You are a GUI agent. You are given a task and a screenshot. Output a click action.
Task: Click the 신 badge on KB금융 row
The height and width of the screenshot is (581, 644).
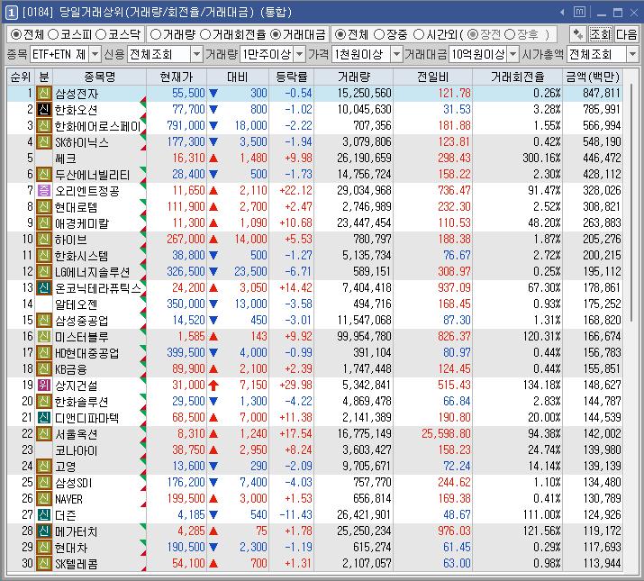click(43, 368)
